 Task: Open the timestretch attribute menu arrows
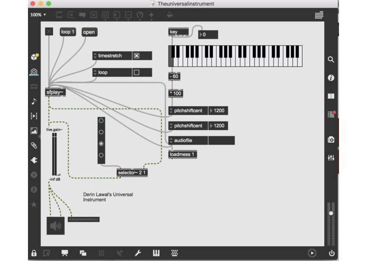coord(95,55)
